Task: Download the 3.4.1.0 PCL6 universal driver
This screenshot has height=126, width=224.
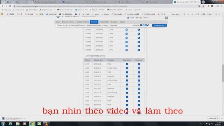Action: [139, 64]
